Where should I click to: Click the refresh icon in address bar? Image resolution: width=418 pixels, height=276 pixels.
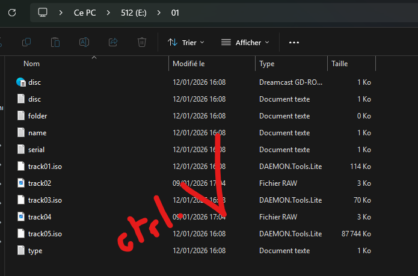pyautogui.click(x=12, y=12)
